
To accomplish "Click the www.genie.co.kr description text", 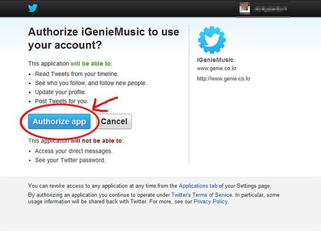I will click(x=216, y=69).
